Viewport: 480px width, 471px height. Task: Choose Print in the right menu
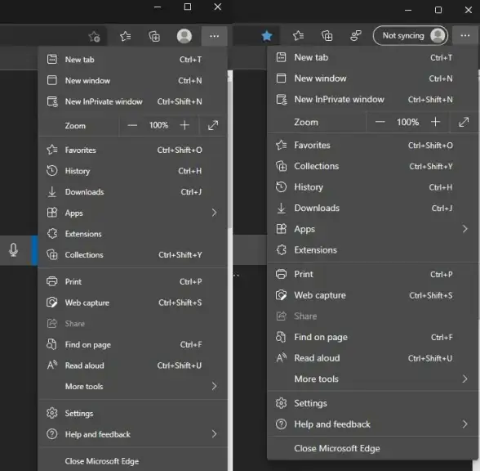pos(372,274)
